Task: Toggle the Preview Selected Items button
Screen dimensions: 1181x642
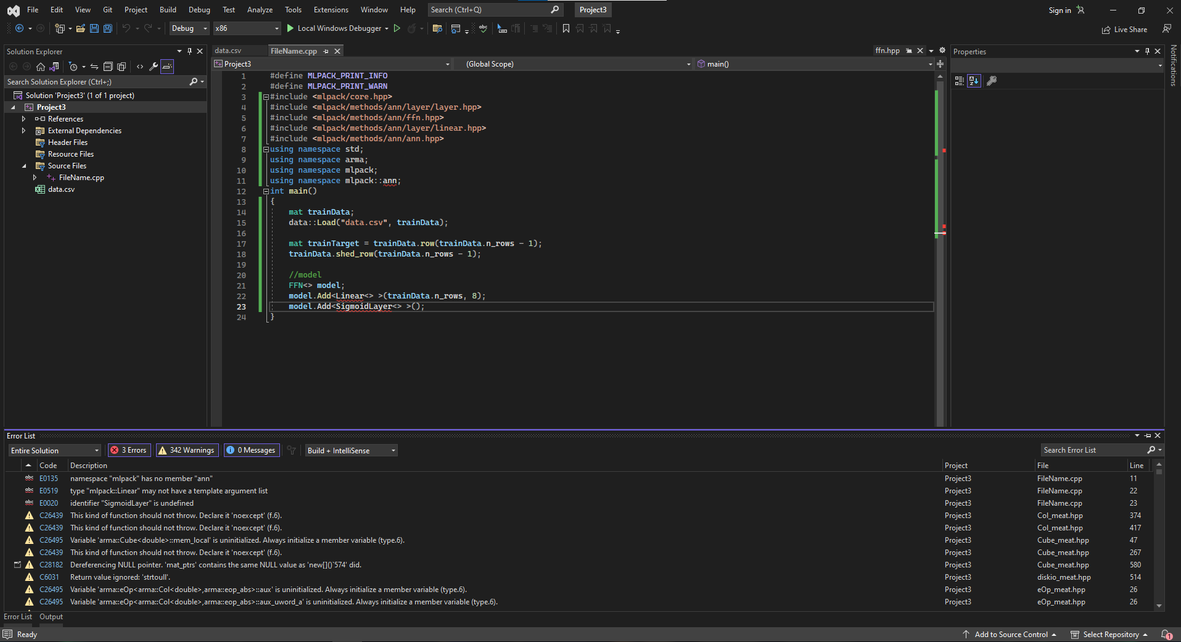Action: click(x=167, y=67)
